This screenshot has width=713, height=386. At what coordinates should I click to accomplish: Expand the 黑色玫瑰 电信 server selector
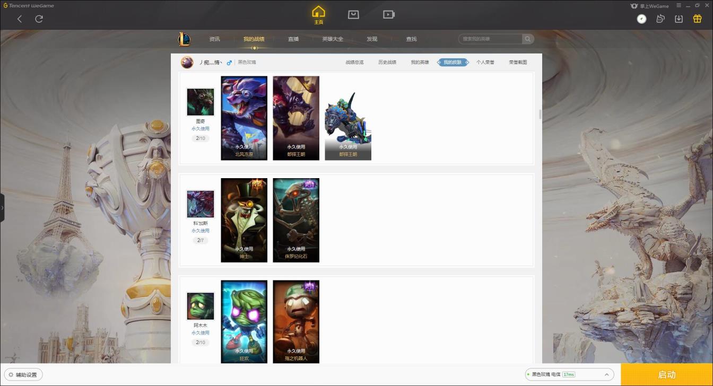click(569, 374)
